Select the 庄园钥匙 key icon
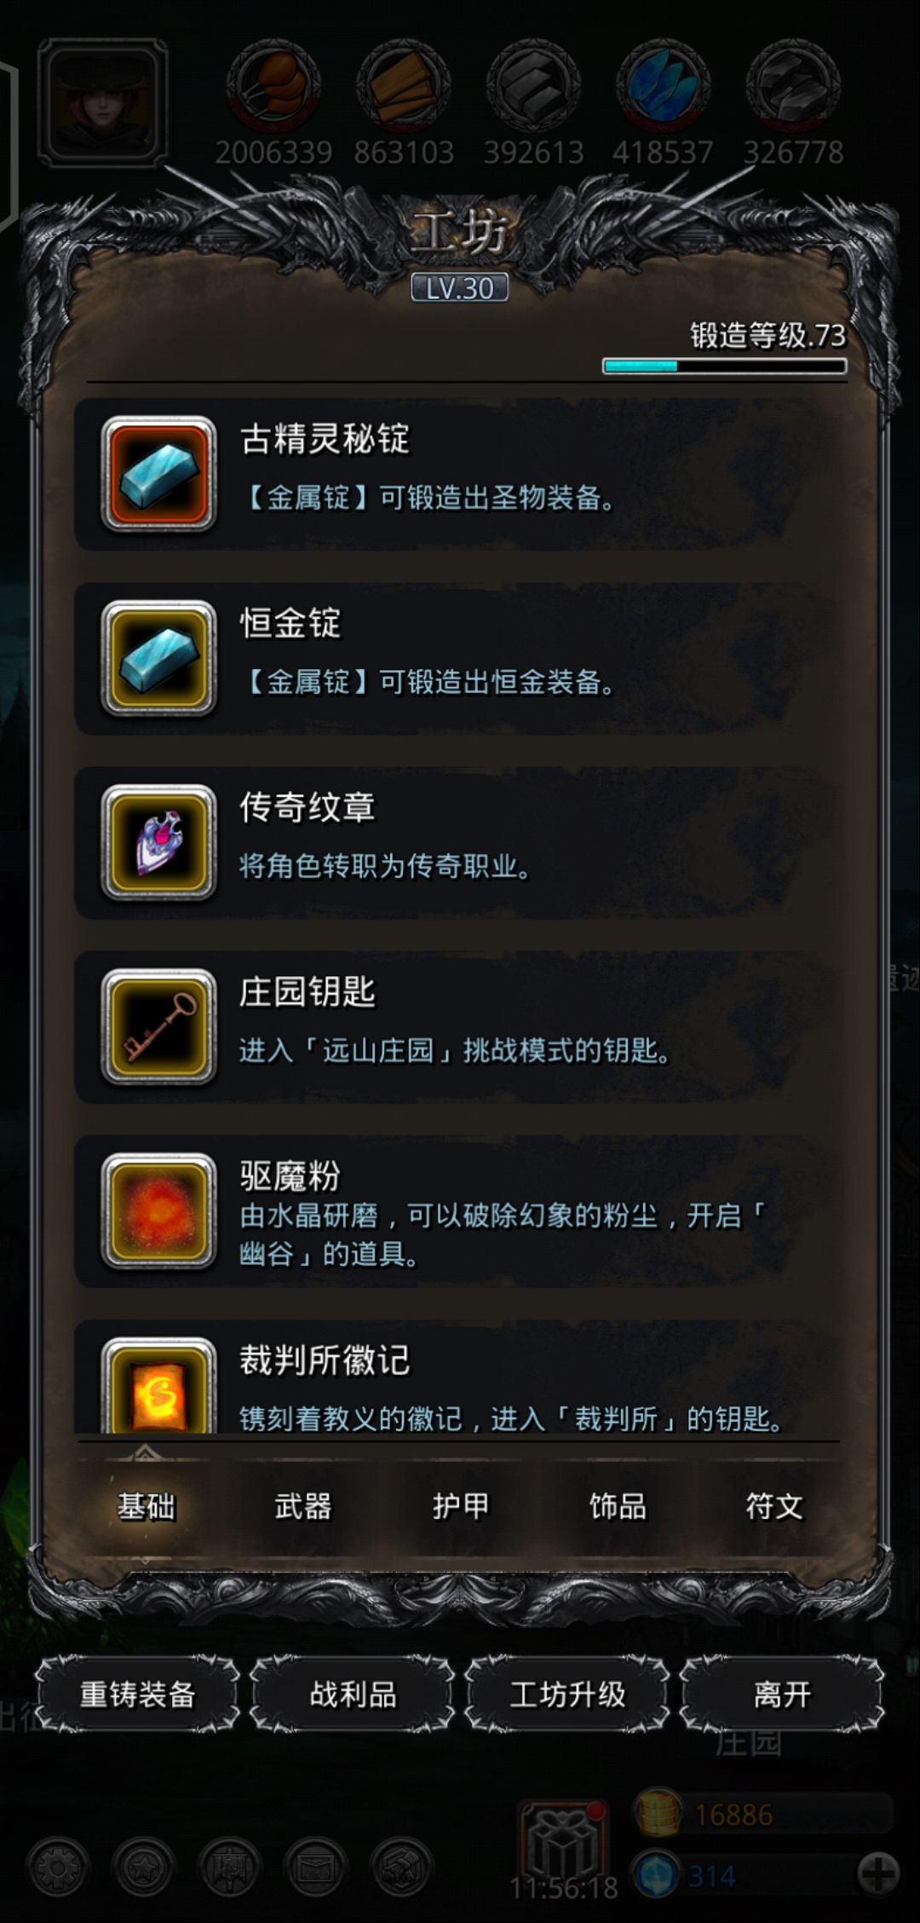 (x=158, y=1026)
